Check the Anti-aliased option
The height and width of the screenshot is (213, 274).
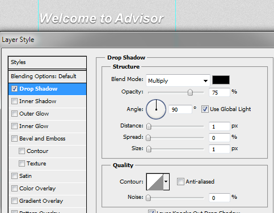pos(180,182)
